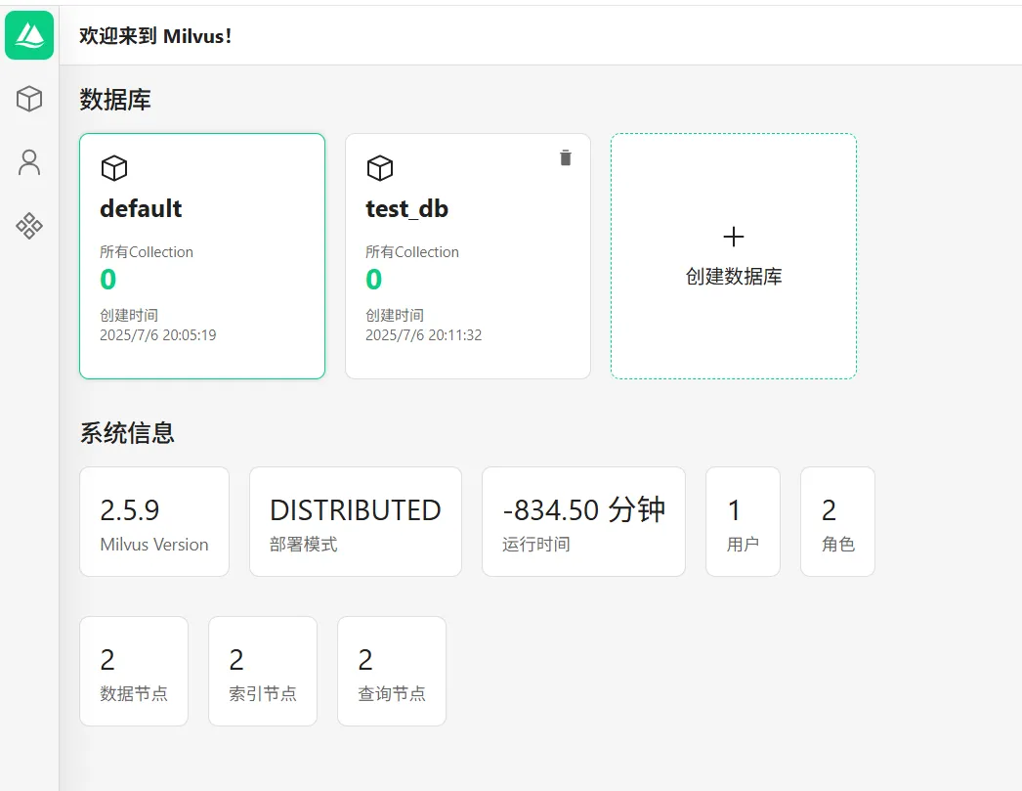Click 所有Collection label on test_db card
Screen dimensions: 1022x791
(412, 251)
